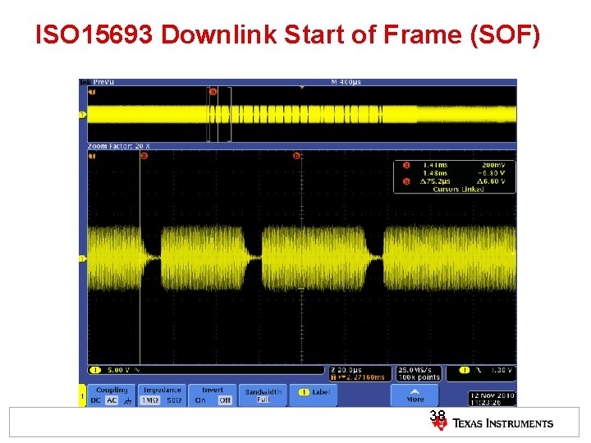Click the Texas Instruments logo
Screen dimensions: 591x443
tap(493, 424)
